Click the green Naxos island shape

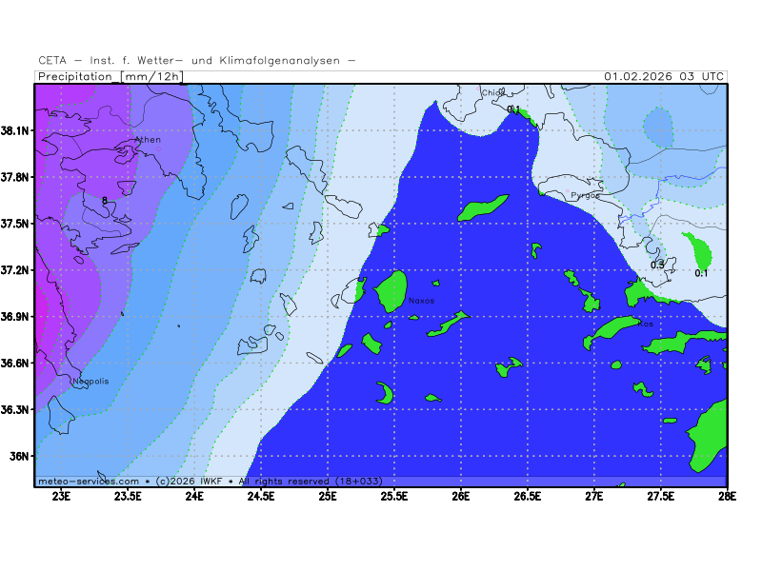[x=391, y=290]
